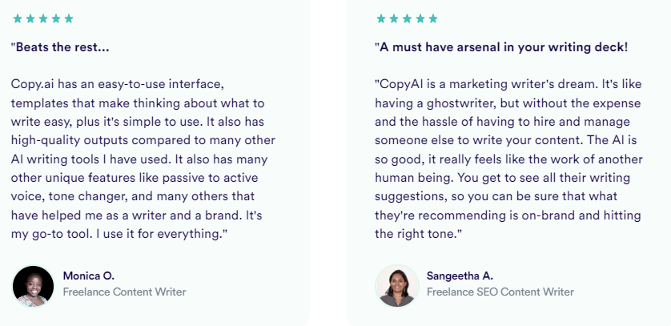This screenshot has width=671, height=326.
Task: Click Sangeetha A.'s profile photo
Action: (x=397, y=285)
